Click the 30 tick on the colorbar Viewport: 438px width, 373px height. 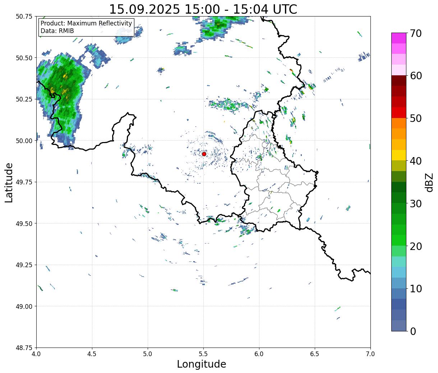415,204
